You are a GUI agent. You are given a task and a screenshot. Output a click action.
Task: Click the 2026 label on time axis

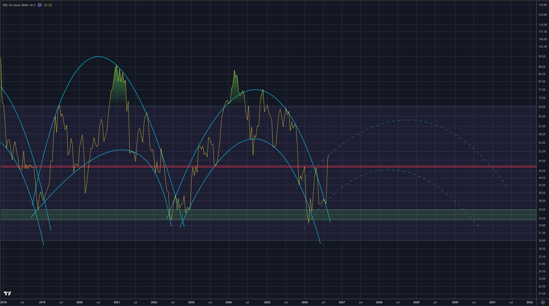[304, 302]
